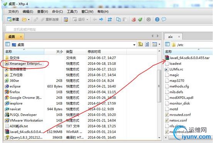Expand the local view mode dropdown arrow
Screen dimensions: 213x143
tap(159, 44)
